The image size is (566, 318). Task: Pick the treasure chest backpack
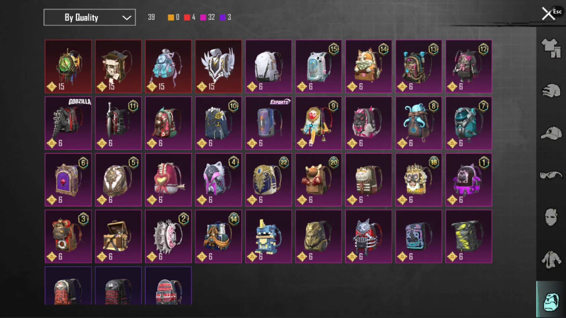pos(118,236)
